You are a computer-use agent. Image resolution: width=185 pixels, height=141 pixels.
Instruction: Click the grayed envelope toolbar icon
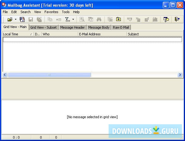tap(130, 19)
